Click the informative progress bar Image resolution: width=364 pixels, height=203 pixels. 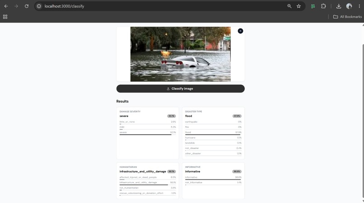(x=213, y=180)
